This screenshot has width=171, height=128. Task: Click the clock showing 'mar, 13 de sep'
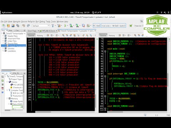[x=80, y=12]
